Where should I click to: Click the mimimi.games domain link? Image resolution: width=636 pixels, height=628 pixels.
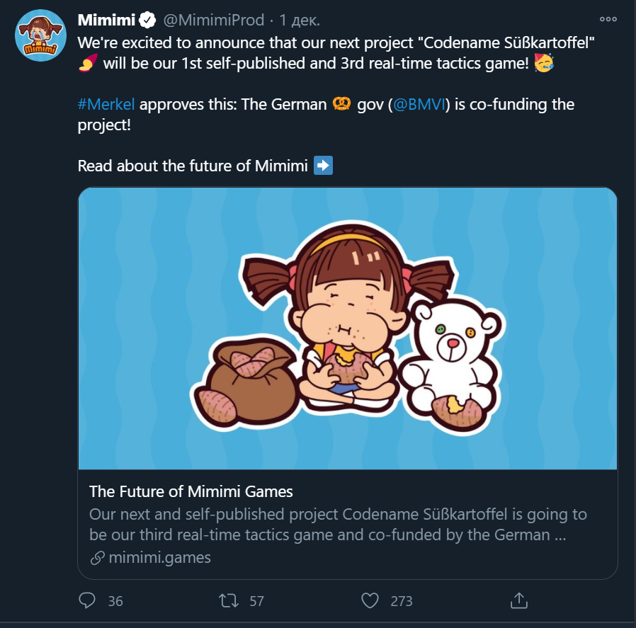pos(160,557)
